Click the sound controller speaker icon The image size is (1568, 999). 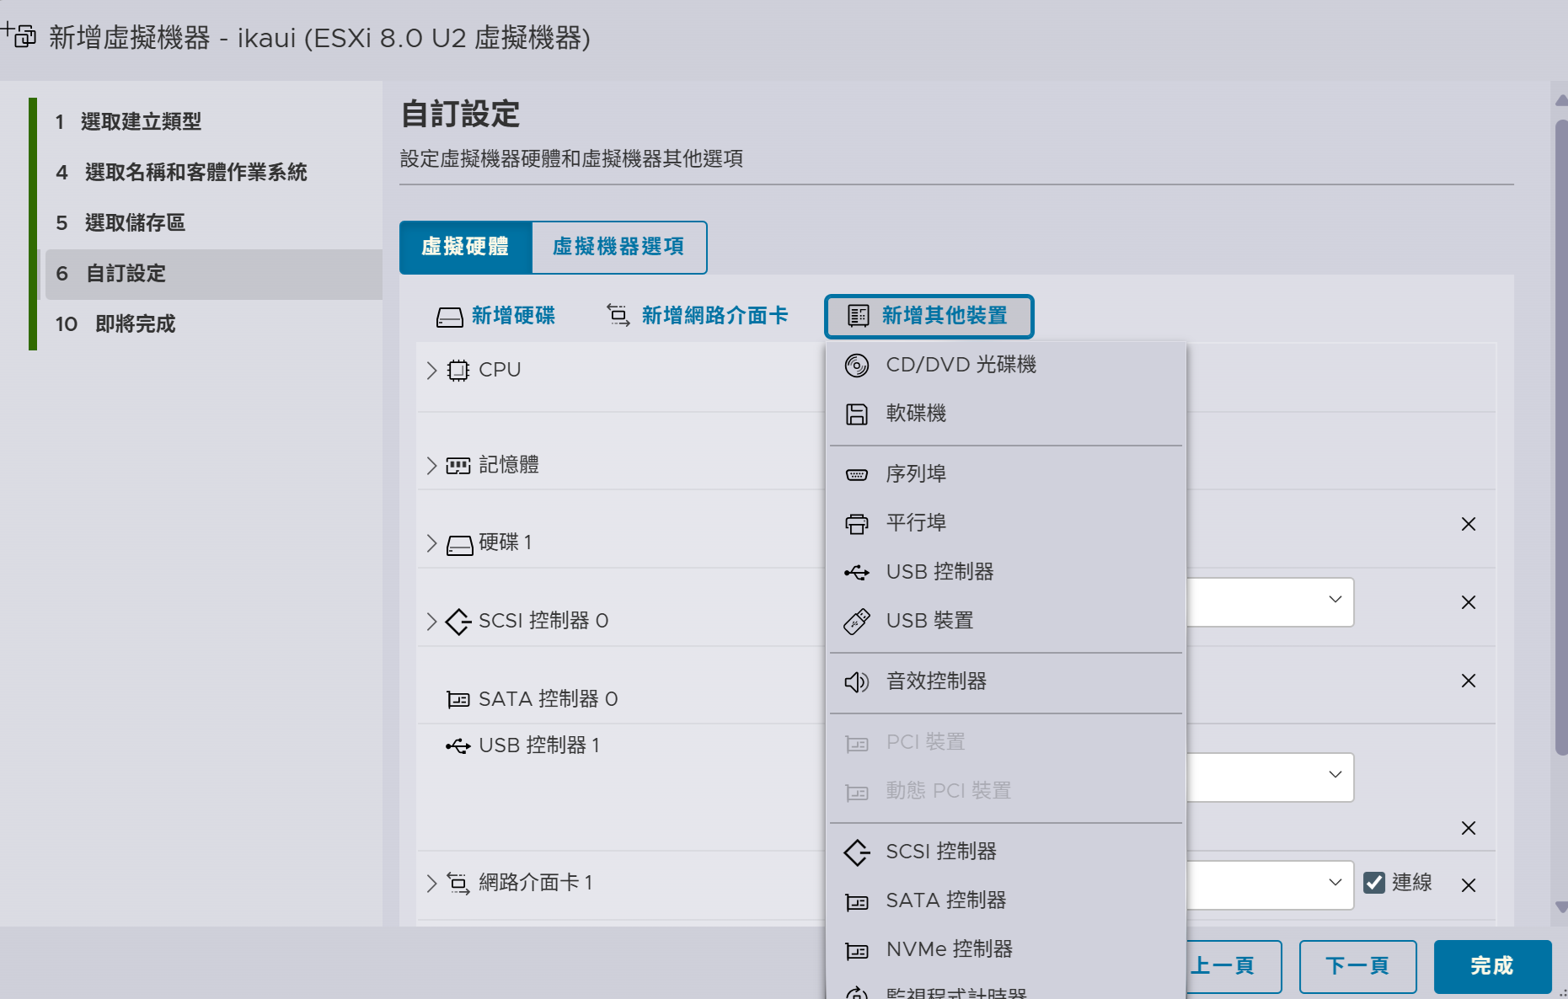point(856,681)
